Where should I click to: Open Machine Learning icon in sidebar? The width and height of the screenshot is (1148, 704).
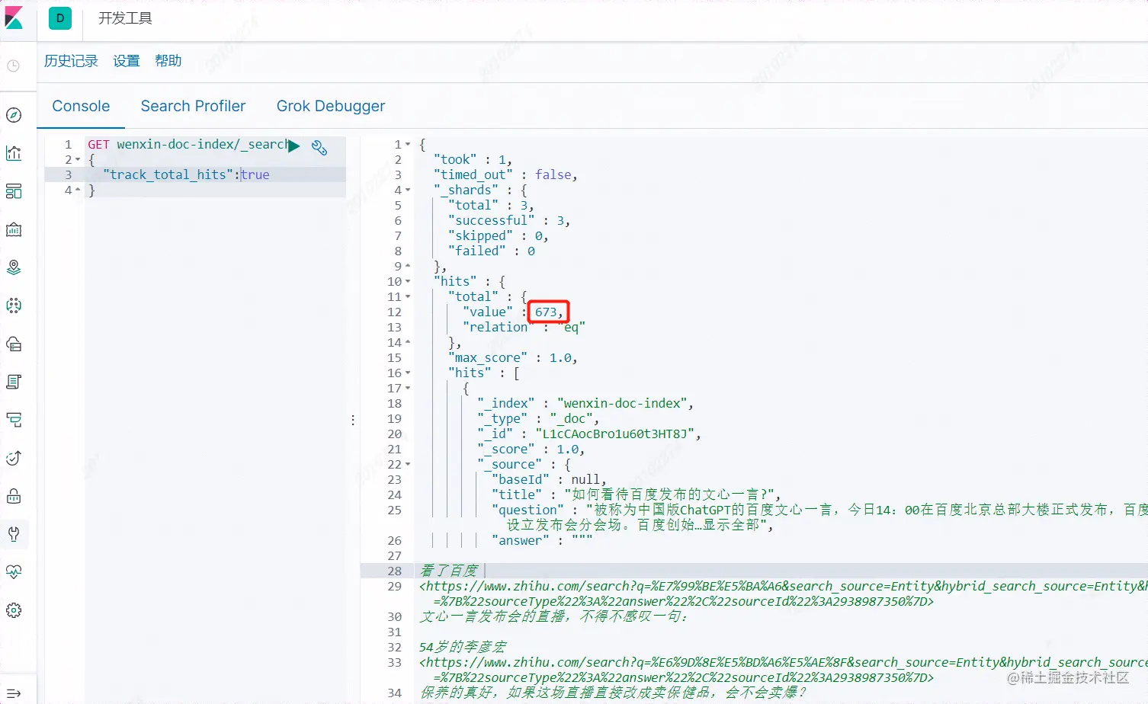coord(14,306)
